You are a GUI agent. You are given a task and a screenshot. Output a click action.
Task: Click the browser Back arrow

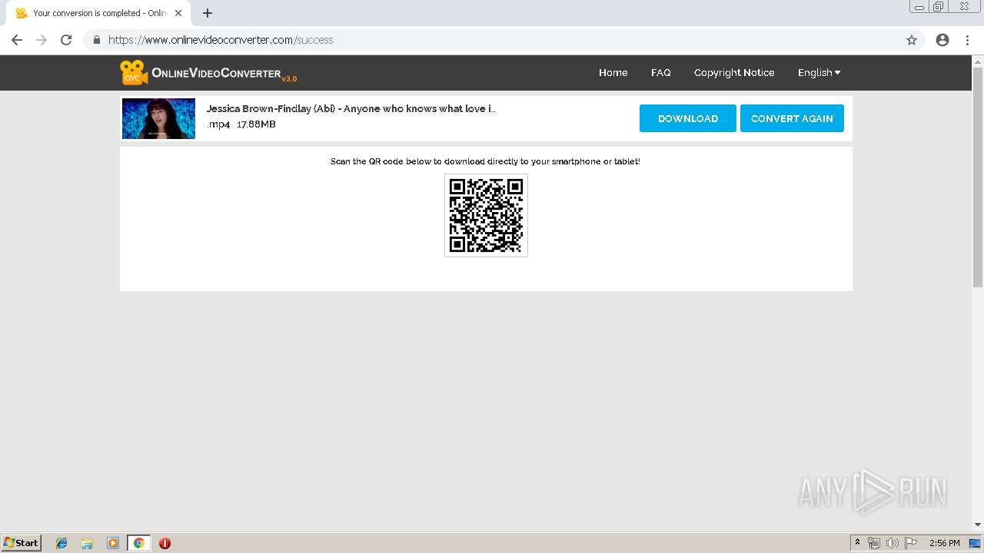pos(17,40)
